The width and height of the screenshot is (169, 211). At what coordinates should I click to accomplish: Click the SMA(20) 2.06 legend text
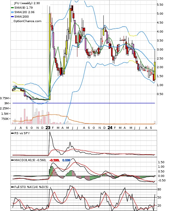pos(24,12)
